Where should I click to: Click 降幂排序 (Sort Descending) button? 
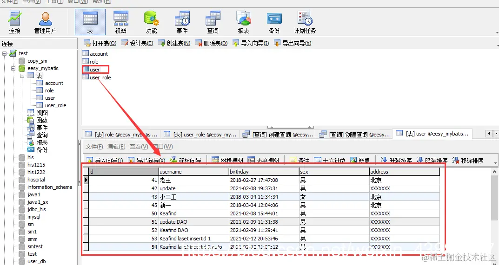(432, 160)
